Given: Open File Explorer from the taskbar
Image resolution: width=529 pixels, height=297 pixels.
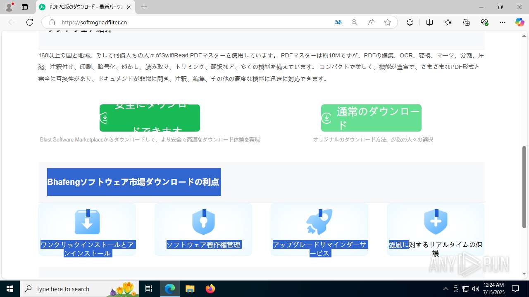Looking at the screenshot, I should (x=190, y=289).
